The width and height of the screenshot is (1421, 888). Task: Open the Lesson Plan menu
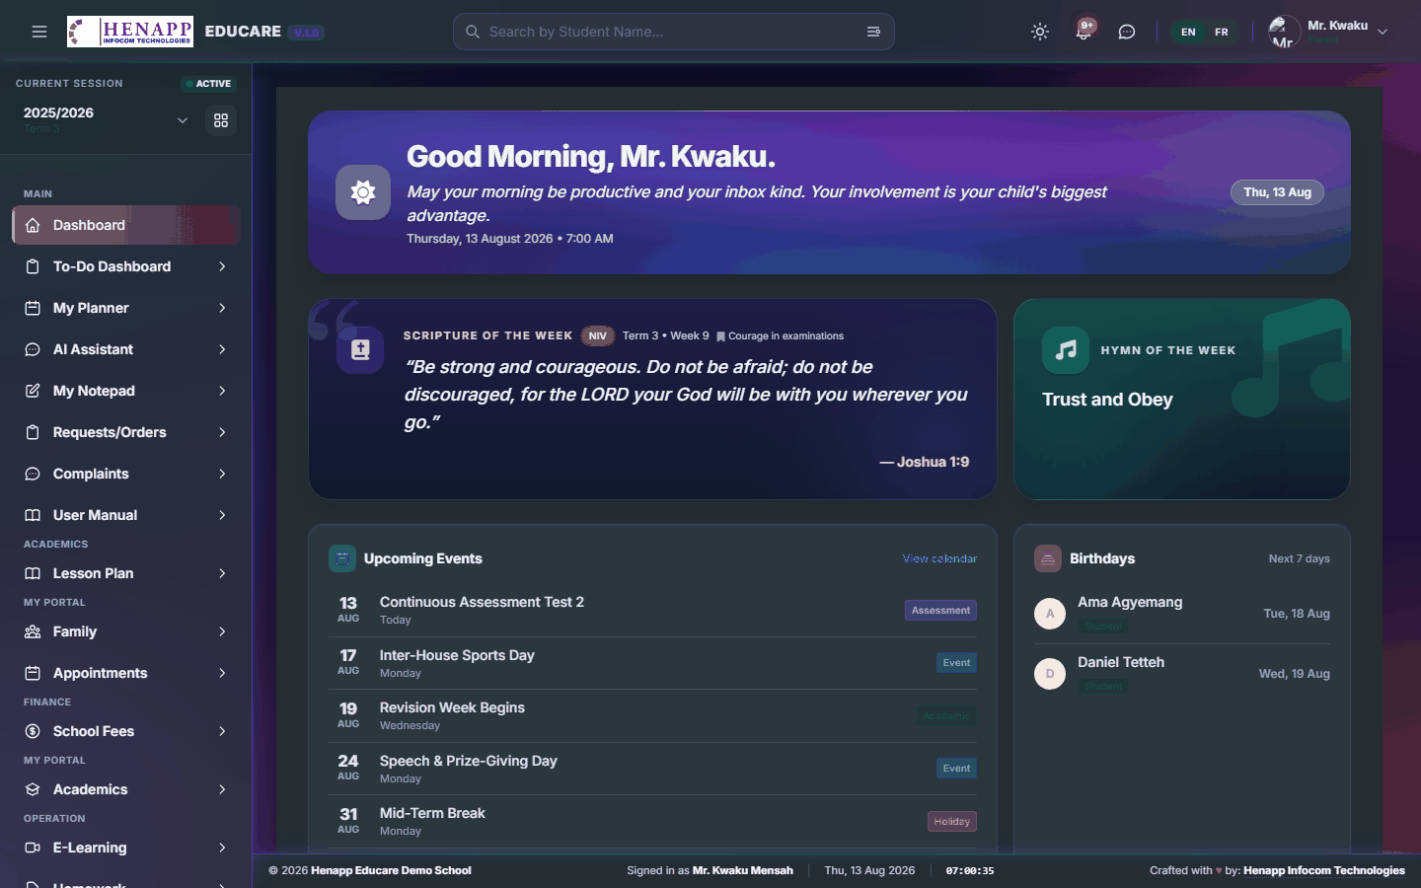[126, 573]
